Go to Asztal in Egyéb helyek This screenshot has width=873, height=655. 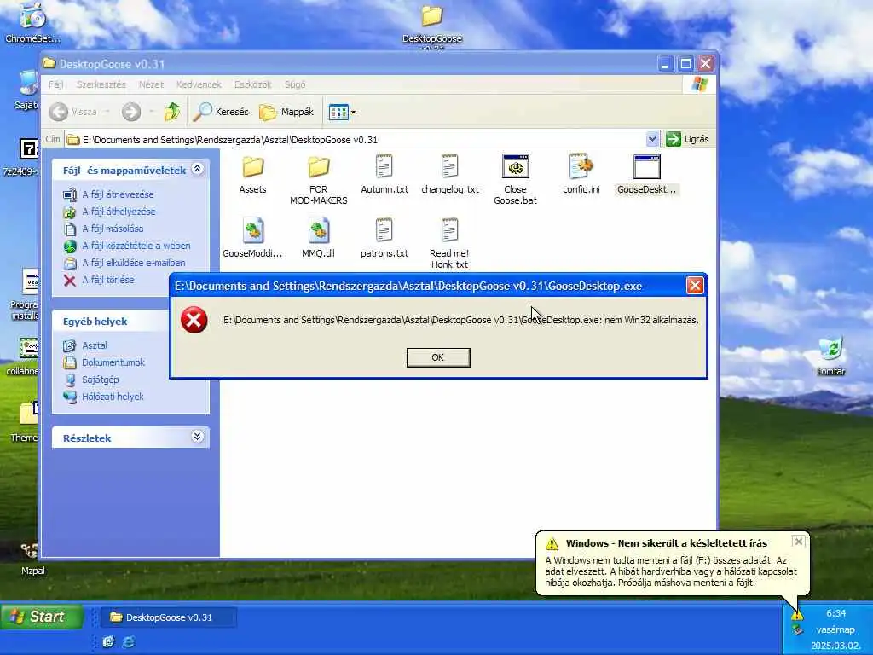pyautogui.click(x=94, y=346)
